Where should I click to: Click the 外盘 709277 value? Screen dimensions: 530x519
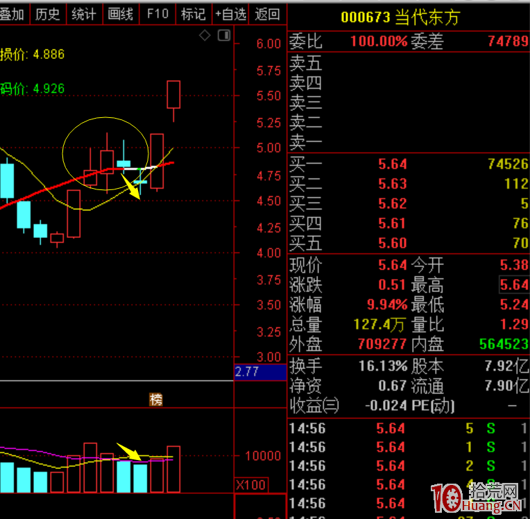(x=382, y=344)
